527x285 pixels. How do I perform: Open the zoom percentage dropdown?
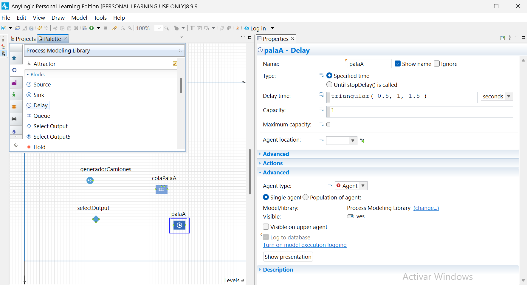pos(159,28)
